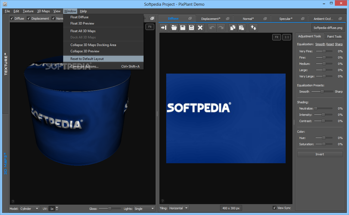The width and height of the screenshot is (349, 215).
Task: Clear the map with the X icon
Action: tap(200, 28)
